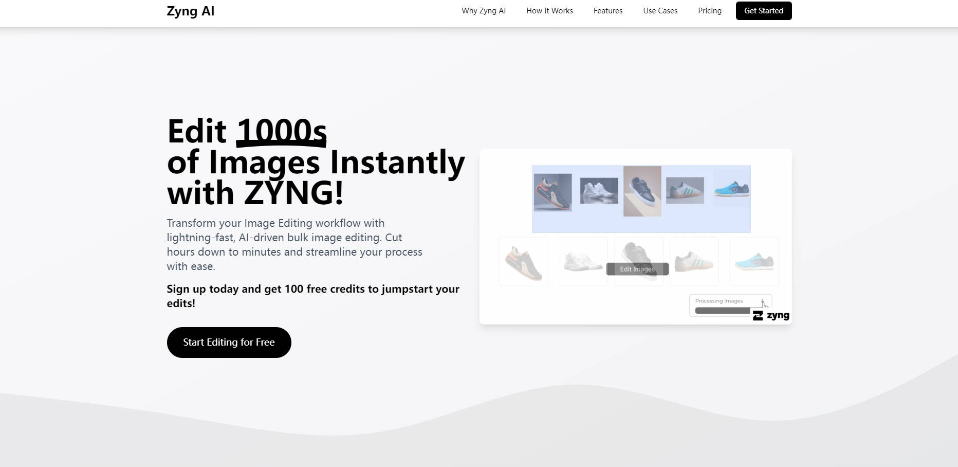Pick the green-striped sneaker source photo
Screen dimensions: 958x467
685,190
